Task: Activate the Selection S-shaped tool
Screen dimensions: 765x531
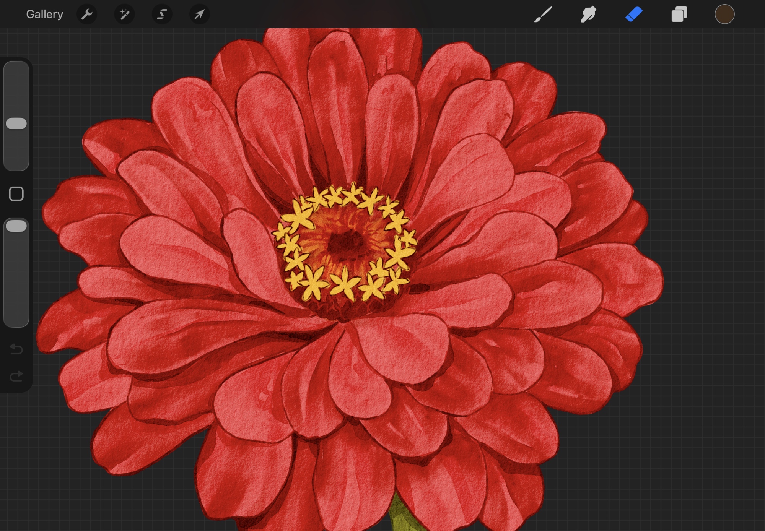Action: pos(162,15)
